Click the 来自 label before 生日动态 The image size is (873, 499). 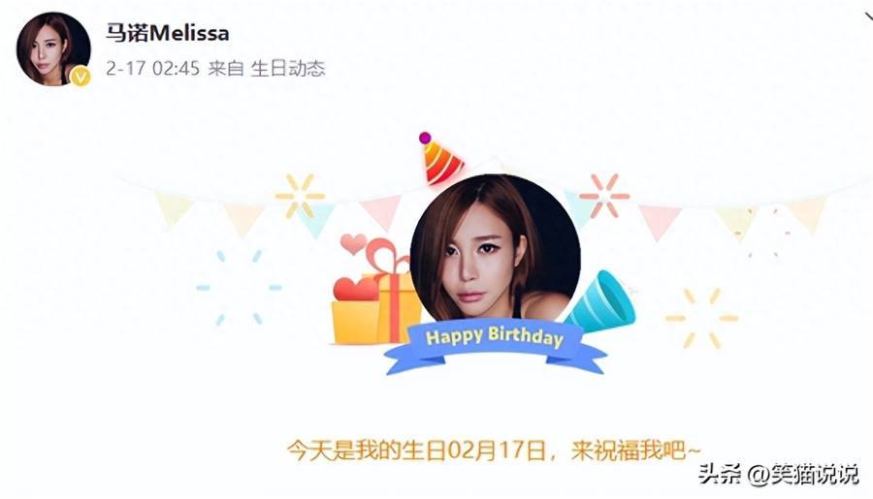pyautogui.click(x=226, y=69)
